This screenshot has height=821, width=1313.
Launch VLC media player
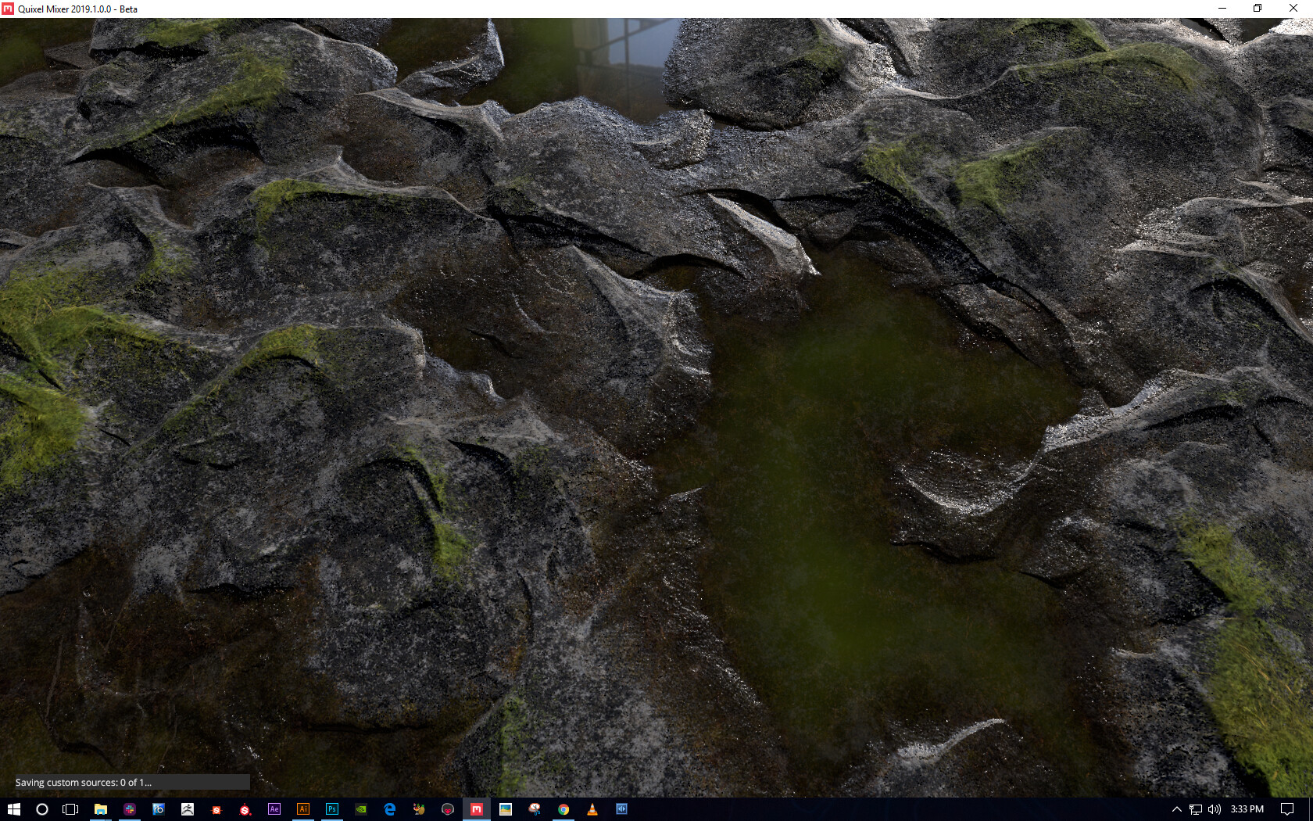pyautogui.click(x=592, y=809)
